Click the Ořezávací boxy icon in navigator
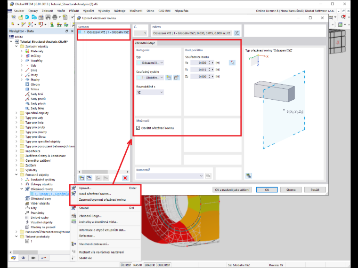358x268 pixels. click(x=27, y=198)
